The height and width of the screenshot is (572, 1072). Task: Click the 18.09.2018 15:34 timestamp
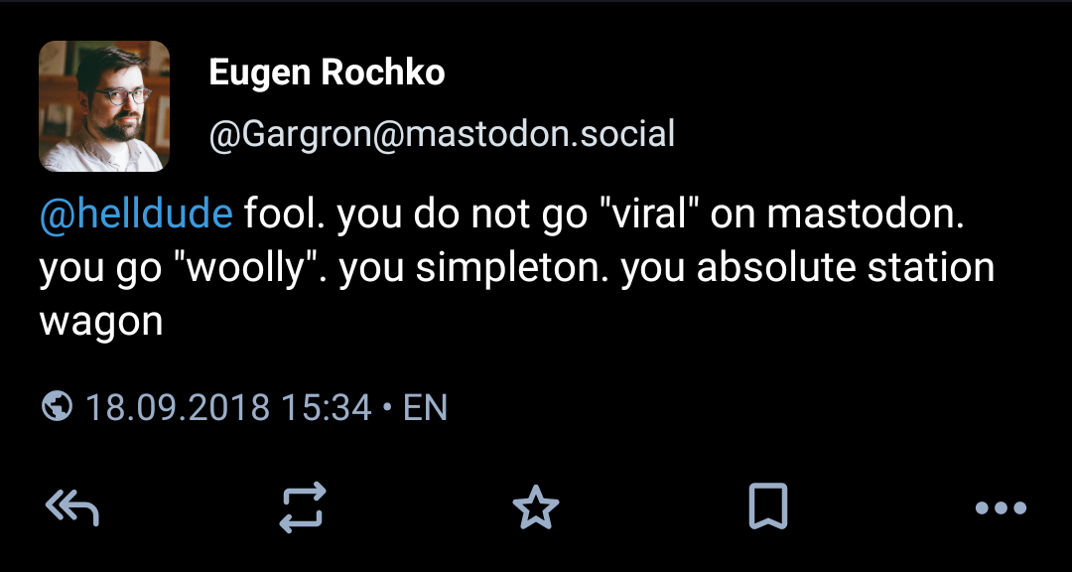click(x=227, y=407)
